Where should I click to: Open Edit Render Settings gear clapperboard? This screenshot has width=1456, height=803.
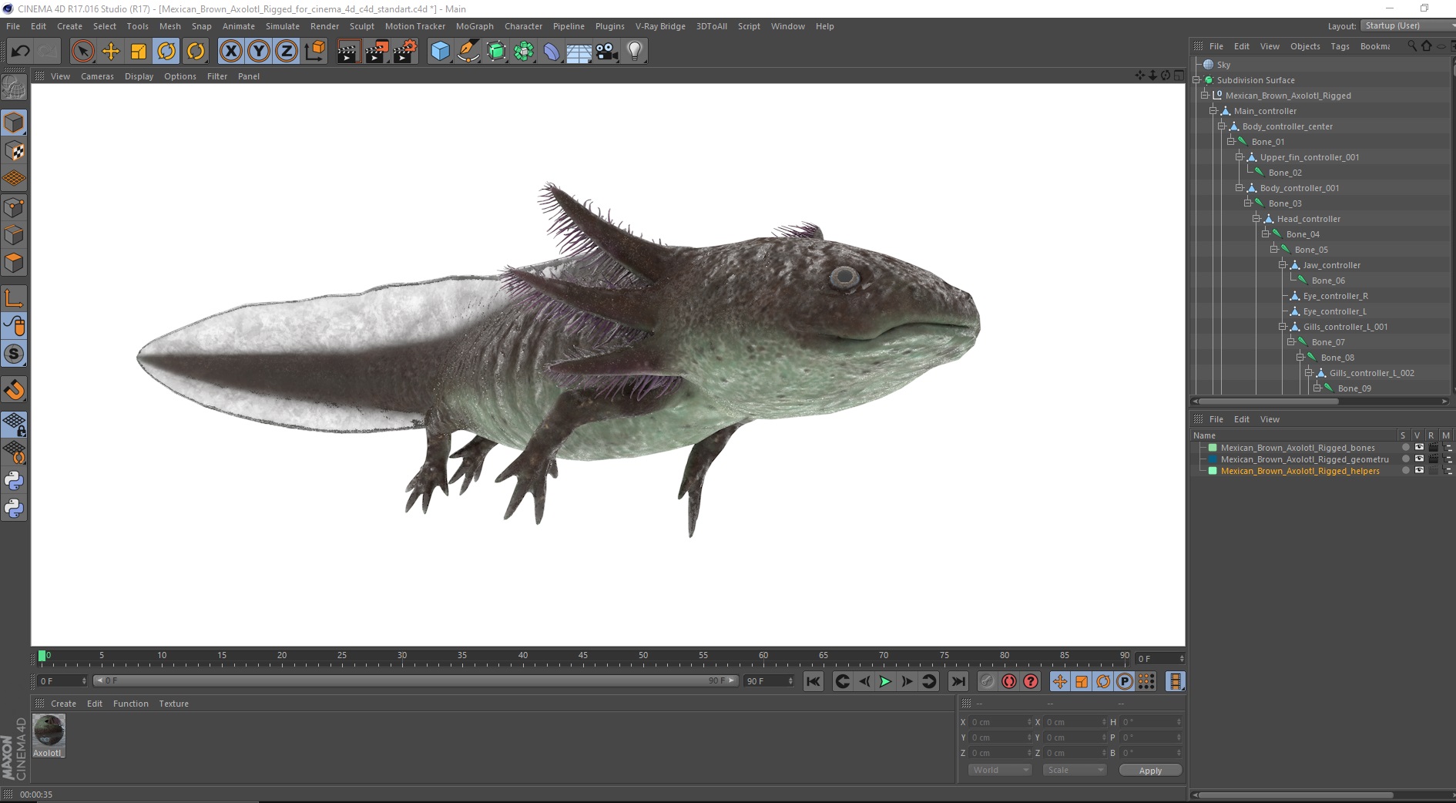[x=405, y=52]
